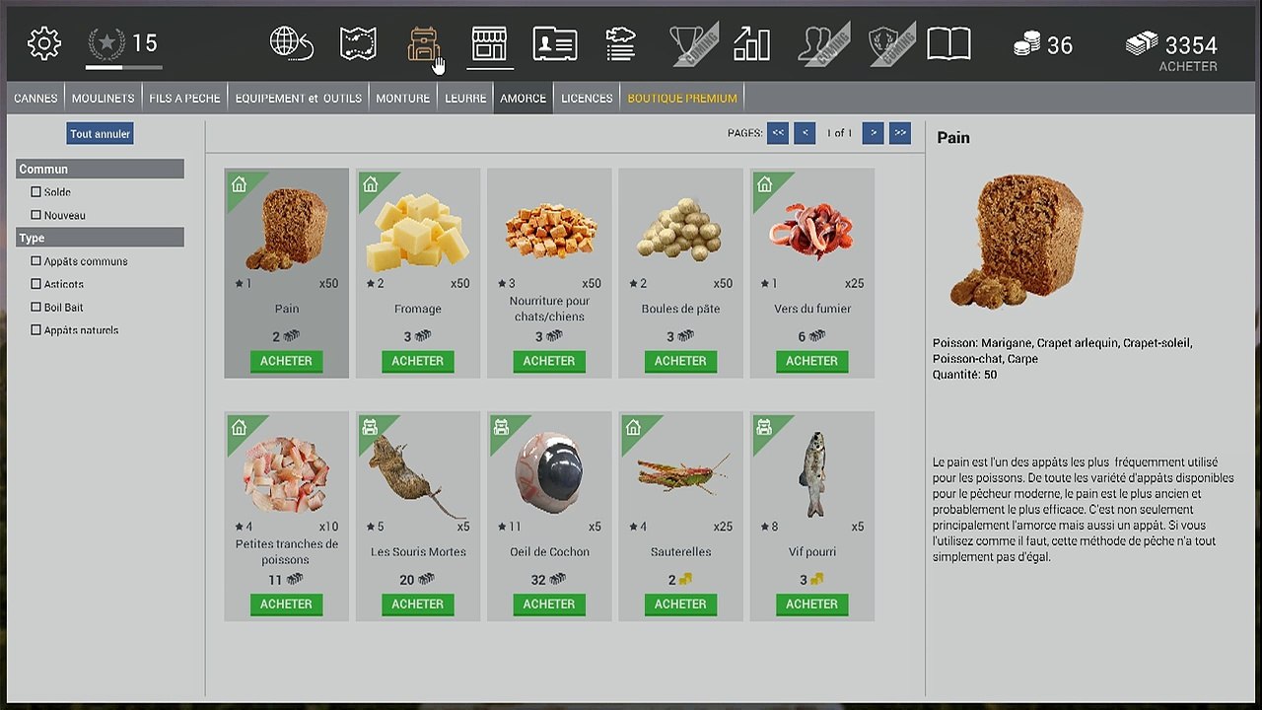Screen dimensions: 1262x710
Task: Go to next page arrow
Action: pyautogui.click(x=873, y=133)
